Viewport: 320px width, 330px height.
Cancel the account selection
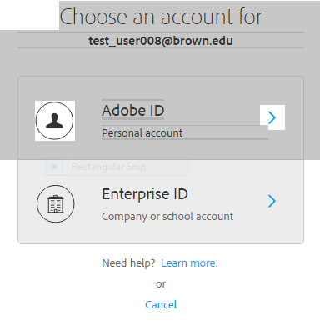[161, 304]
